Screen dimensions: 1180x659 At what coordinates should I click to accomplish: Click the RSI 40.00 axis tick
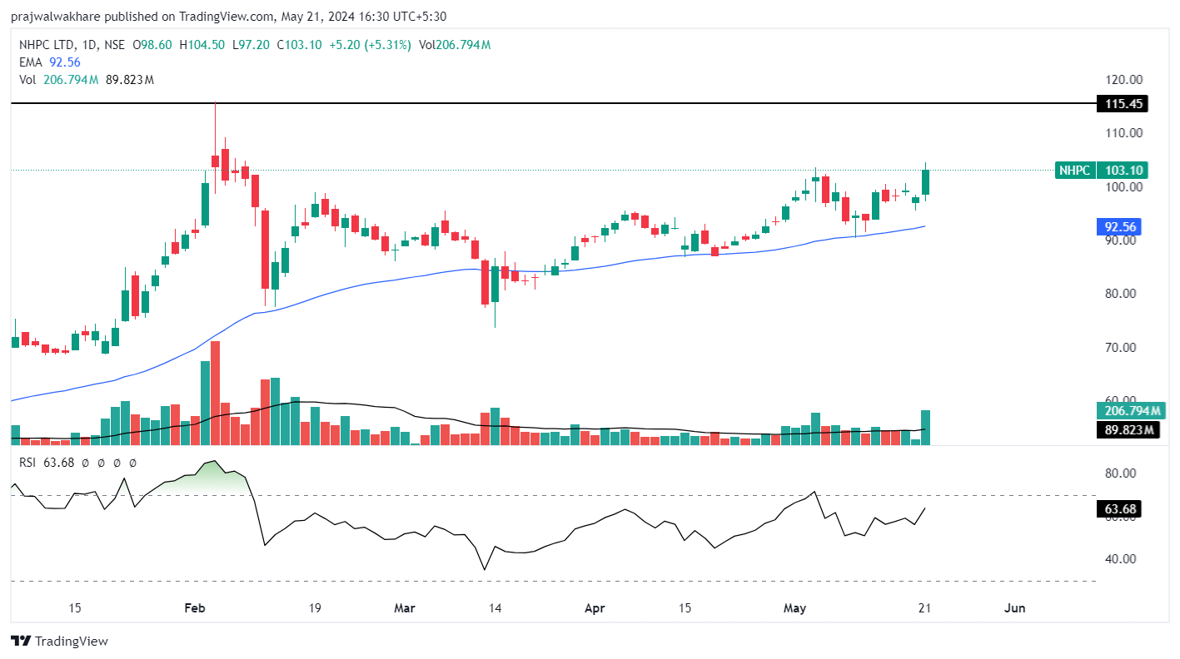[1121, 559]
